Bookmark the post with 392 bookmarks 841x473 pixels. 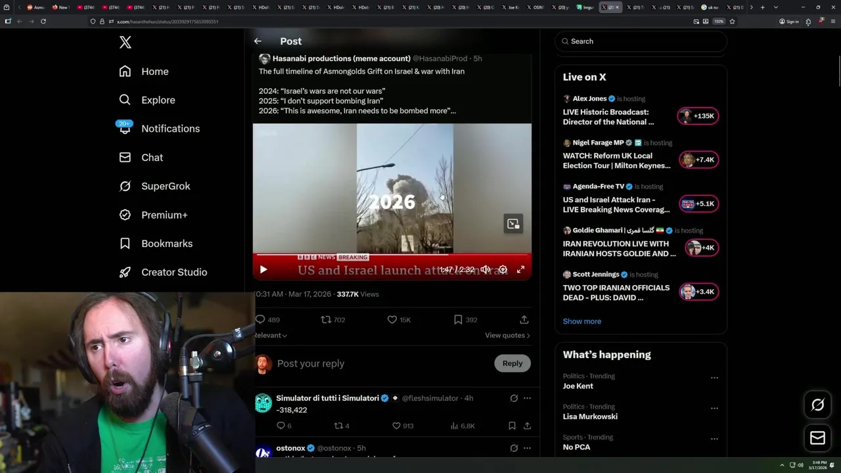click(x=465, y=320)
